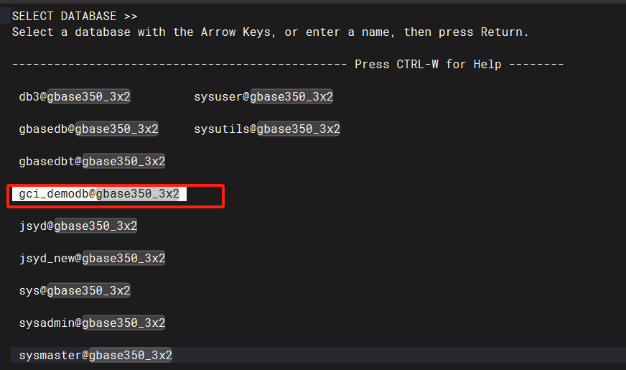Click the sysmaster@gbase350_3x2 row
This screenshot has height=370, width=626.
pyautogui.click(x=318, y=355)
